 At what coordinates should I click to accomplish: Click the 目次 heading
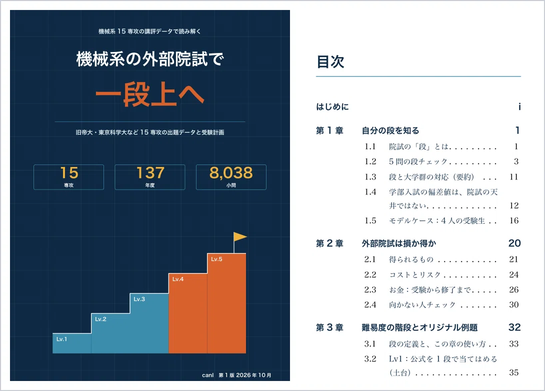[330, 62]
